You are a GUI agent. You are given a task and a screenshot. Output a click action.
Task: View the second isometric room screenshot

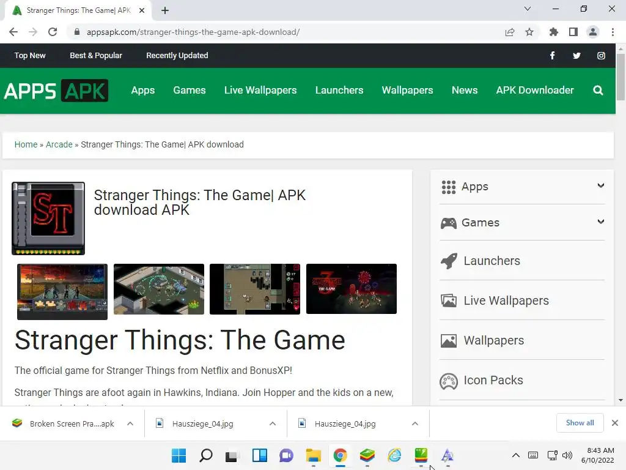(x=159, y=289)
